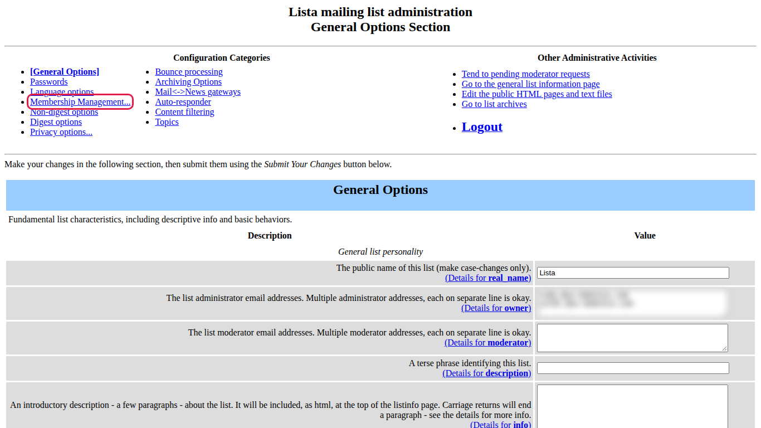The width and height of the screenshot is (761, 428).
Task: Click the Value column header
Action: [x=645, y=236]
